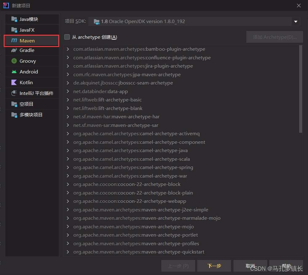The image size is (308, 275).
Task: Select maven-archetype-sar row
Action: click(x=181, y=125)
